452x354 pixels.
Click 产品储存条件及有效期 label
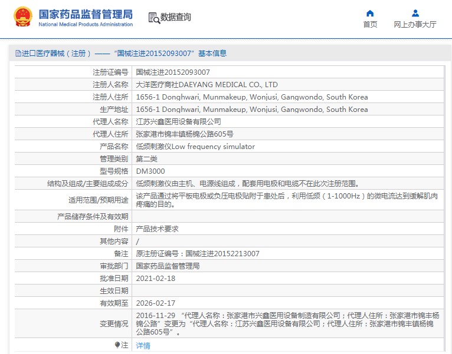point(93,217)
